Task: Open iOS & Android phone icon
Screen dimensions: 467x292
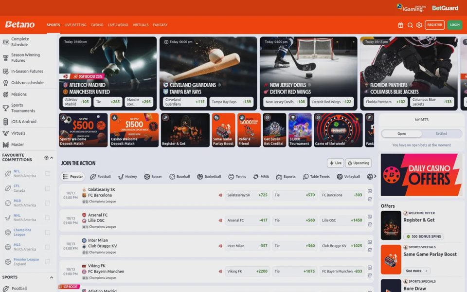Action: point(6,122)
